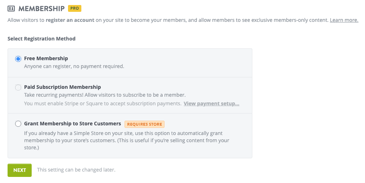This screenshot has width=365, height=183.
Task: Click the orange REQUIRES STORE badge
Action: (x=144, y=124)
